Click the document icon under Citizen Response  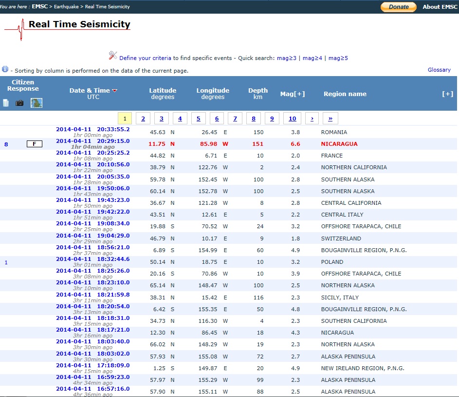(6, 103)
